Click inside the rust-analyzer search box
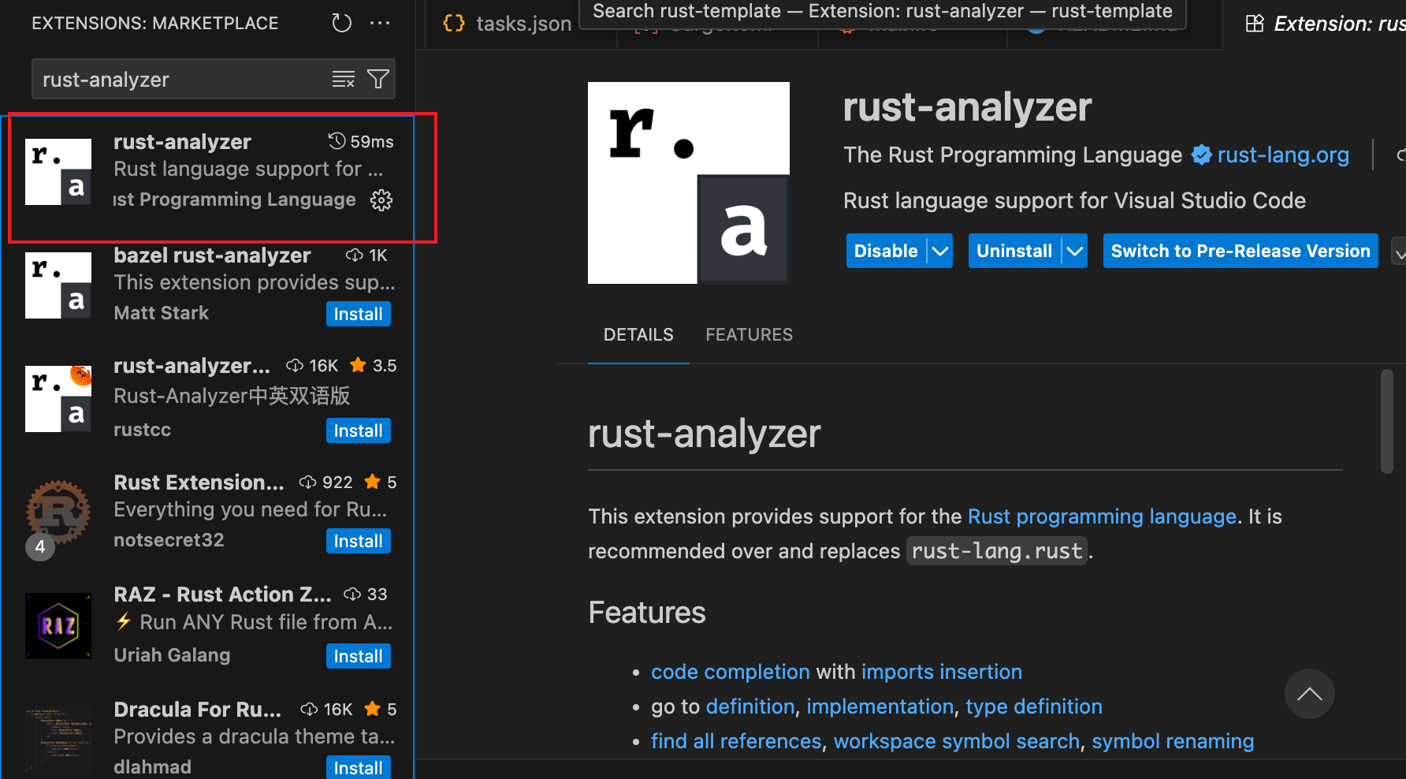This screenshot has width=1406, height=779. (181, 79)
